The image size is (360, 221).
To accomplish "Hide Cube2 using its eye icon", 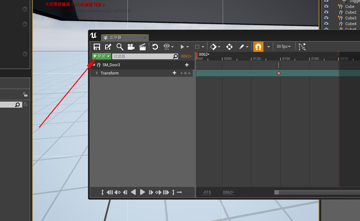I will pos(326,12).
